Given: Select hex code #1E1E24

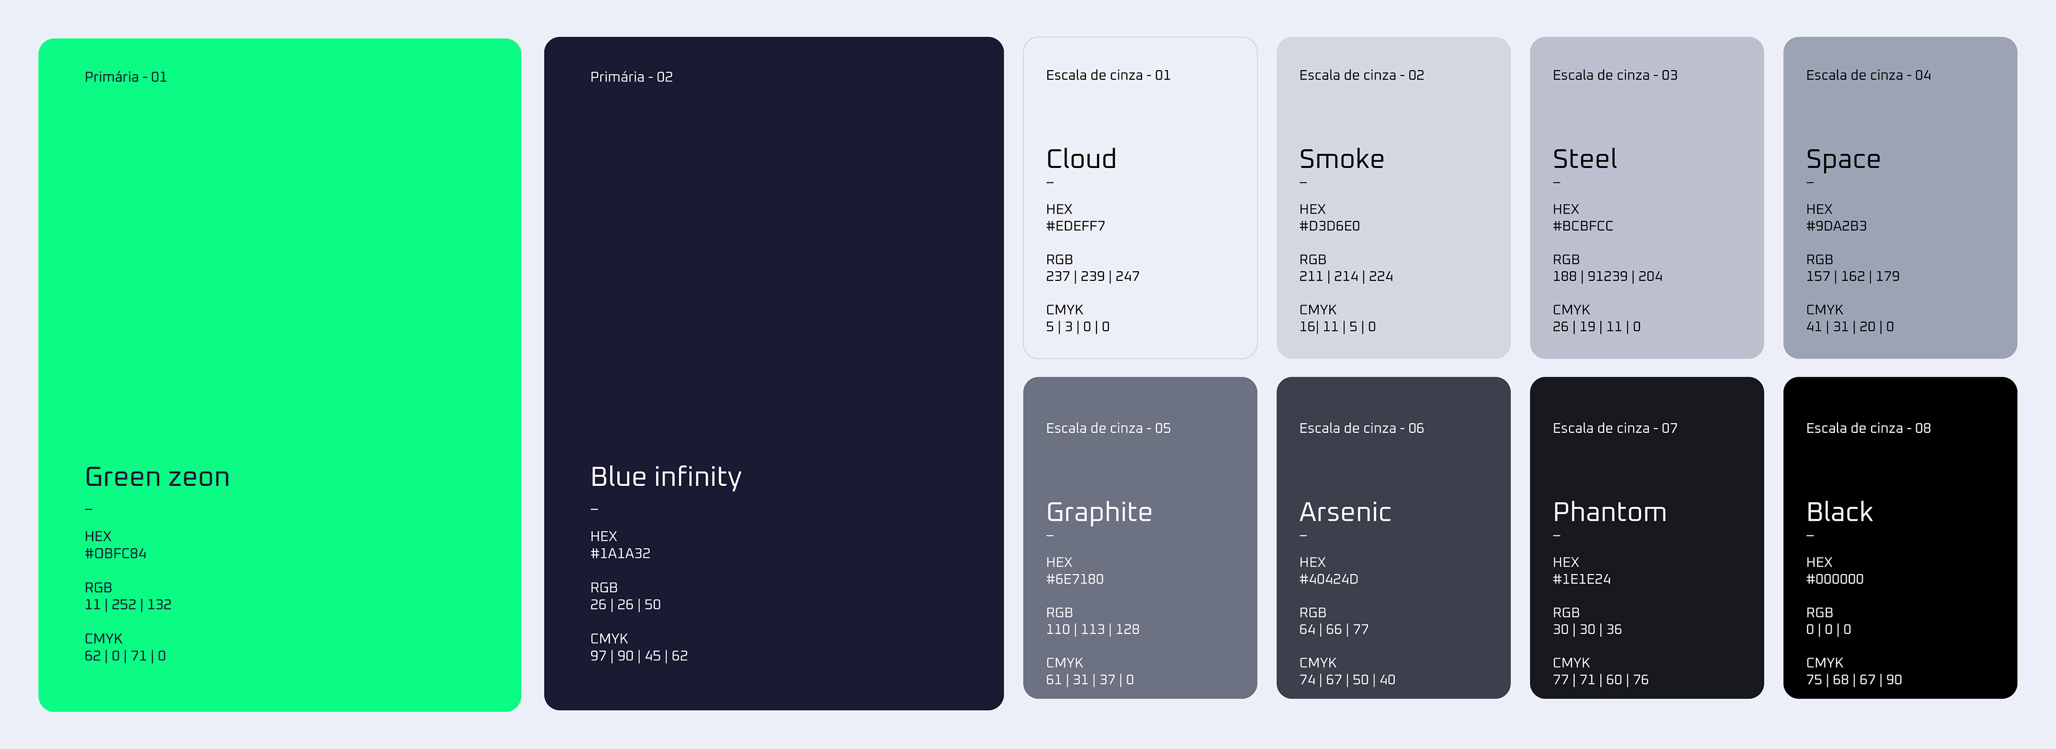Looking at the screenshot, I should tap(1582, 579).
